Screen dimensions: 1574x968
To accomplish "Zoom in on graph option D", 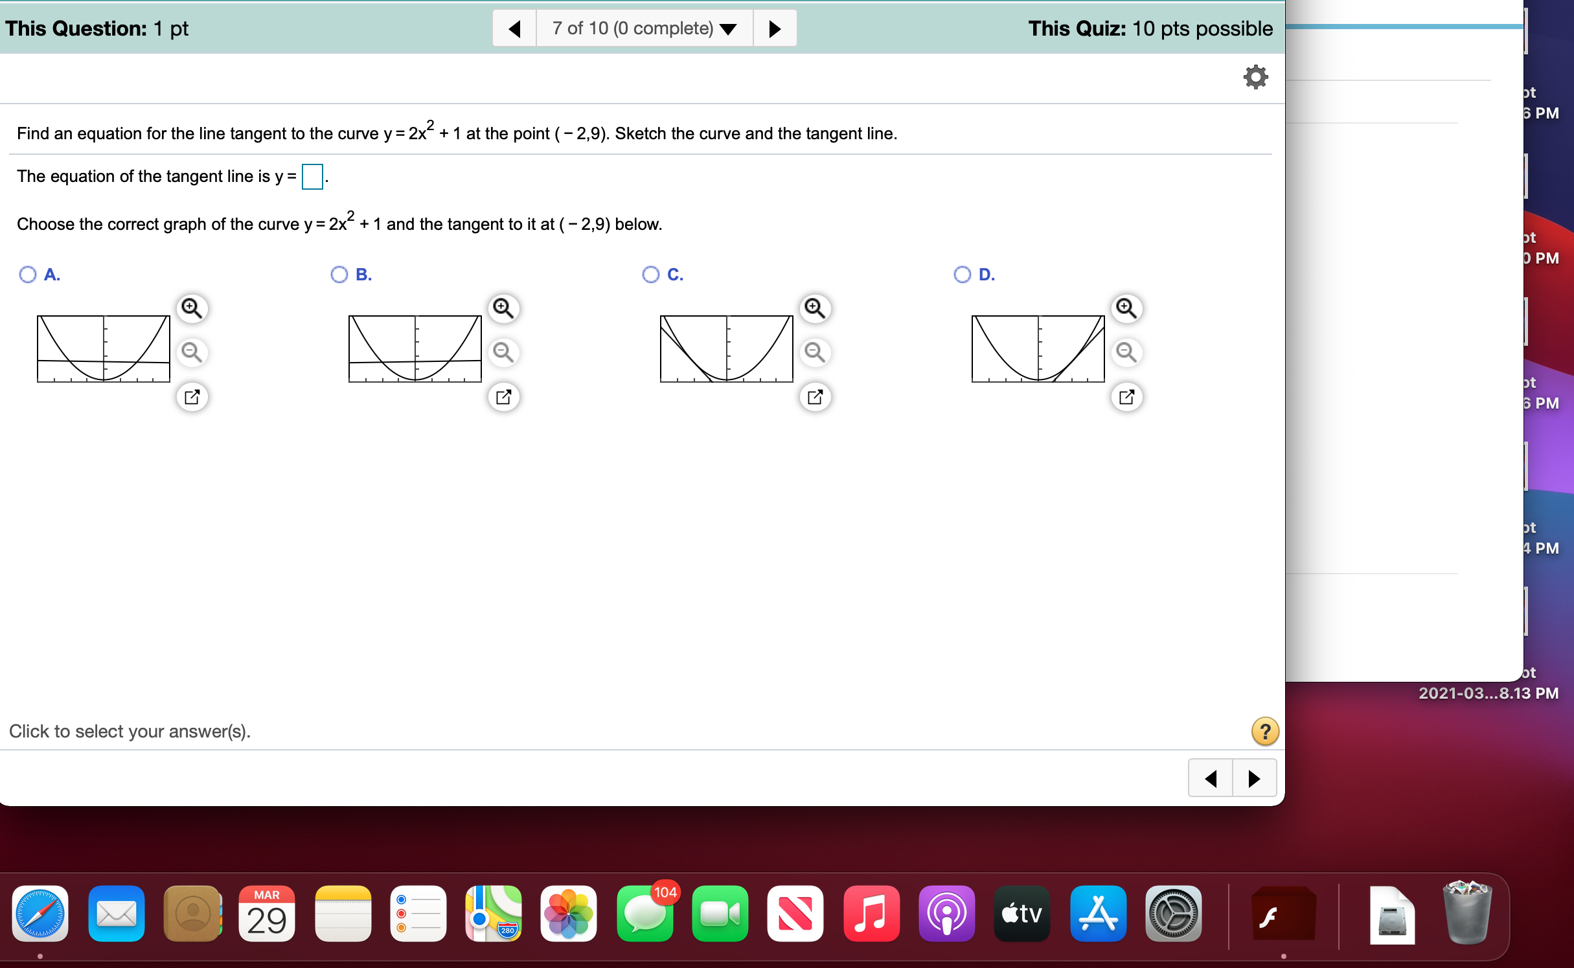I will point(1127,309).
